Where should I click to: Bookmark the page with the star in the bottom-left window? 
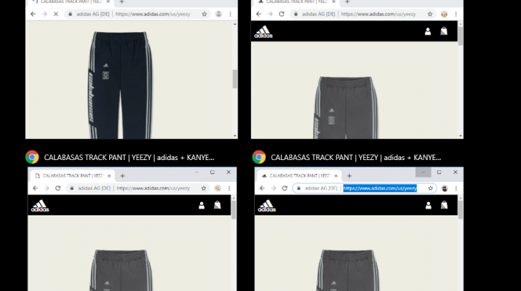click(203, 188)
